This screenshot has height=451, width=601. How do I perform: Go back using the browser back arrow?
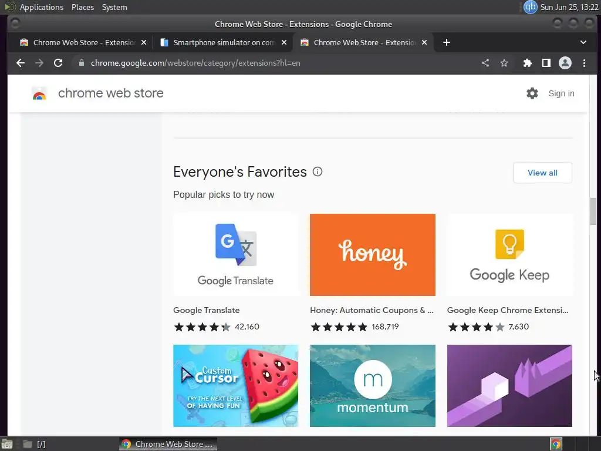[x=21, y=63]
